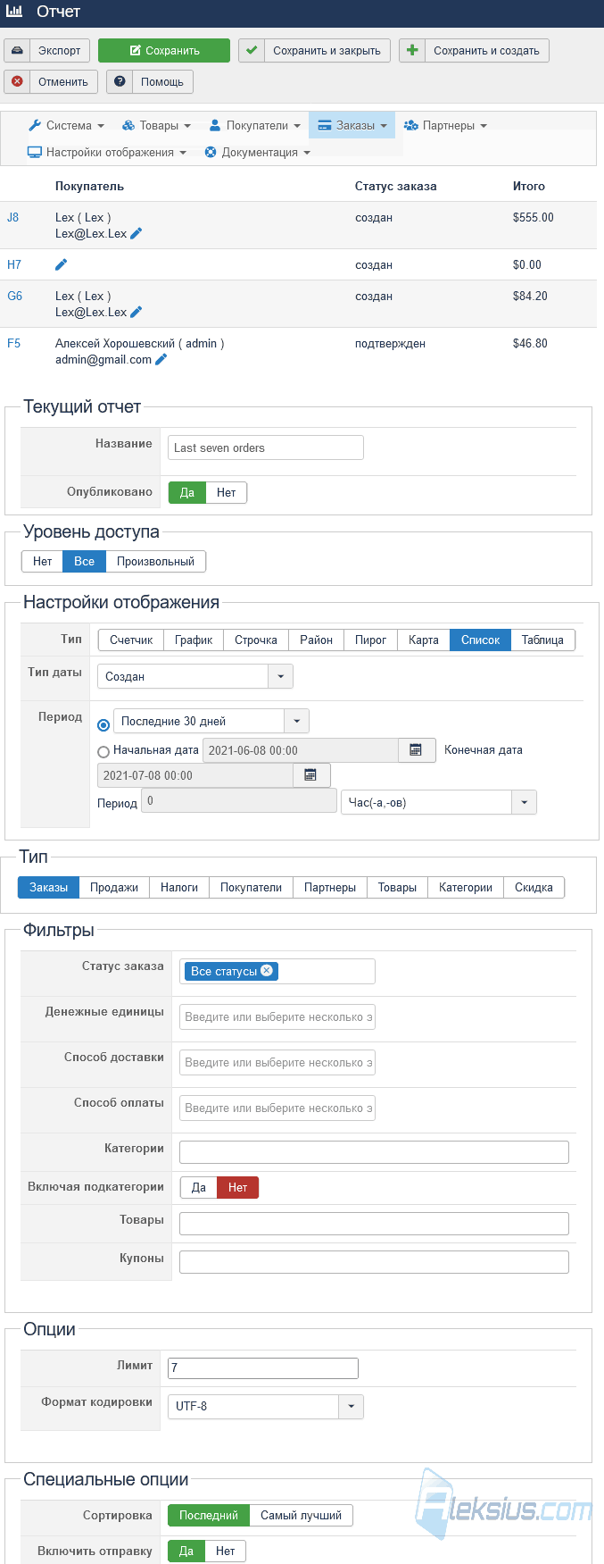Viewport: 604px width, 1564px height.
Task: Set access level to Нет
Action: [x=42, y=561]
